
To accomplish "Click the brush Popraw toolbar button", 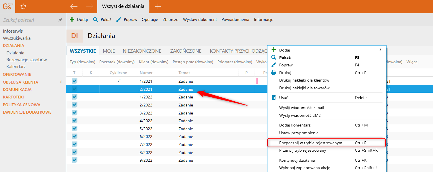I will (127, 19).
